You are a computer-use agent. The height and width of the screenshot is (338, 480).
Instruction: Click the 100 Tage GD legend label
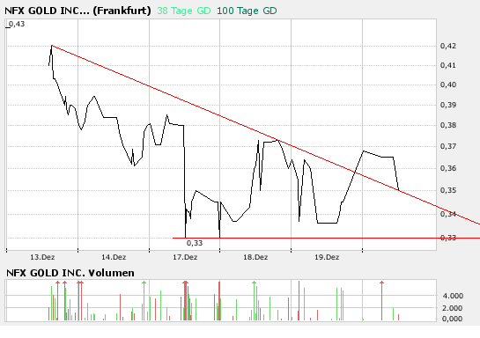tap(247, 11)
